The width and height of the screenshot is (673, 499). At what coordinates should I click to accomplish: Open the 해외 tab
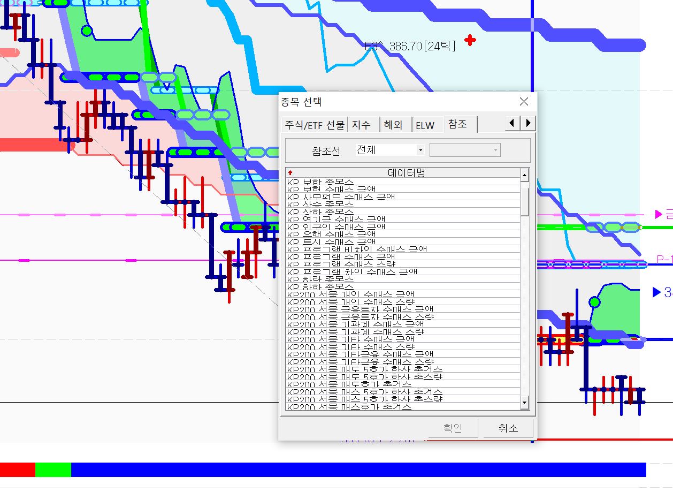[393, 125]
